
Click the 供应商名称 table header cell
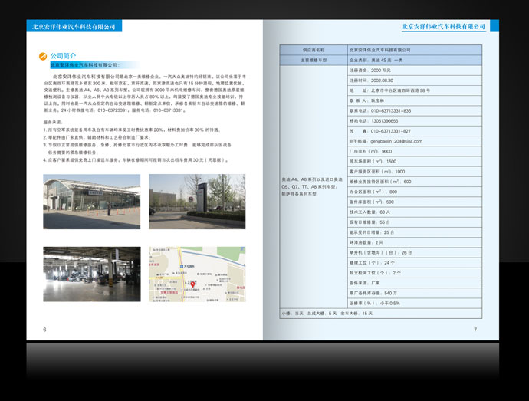pos(314,50)
